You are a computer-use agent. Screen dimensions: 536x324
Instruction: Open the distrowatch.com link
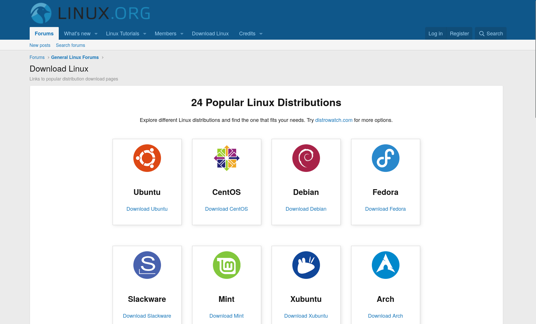pyautogui.click(x=334, y=120)
